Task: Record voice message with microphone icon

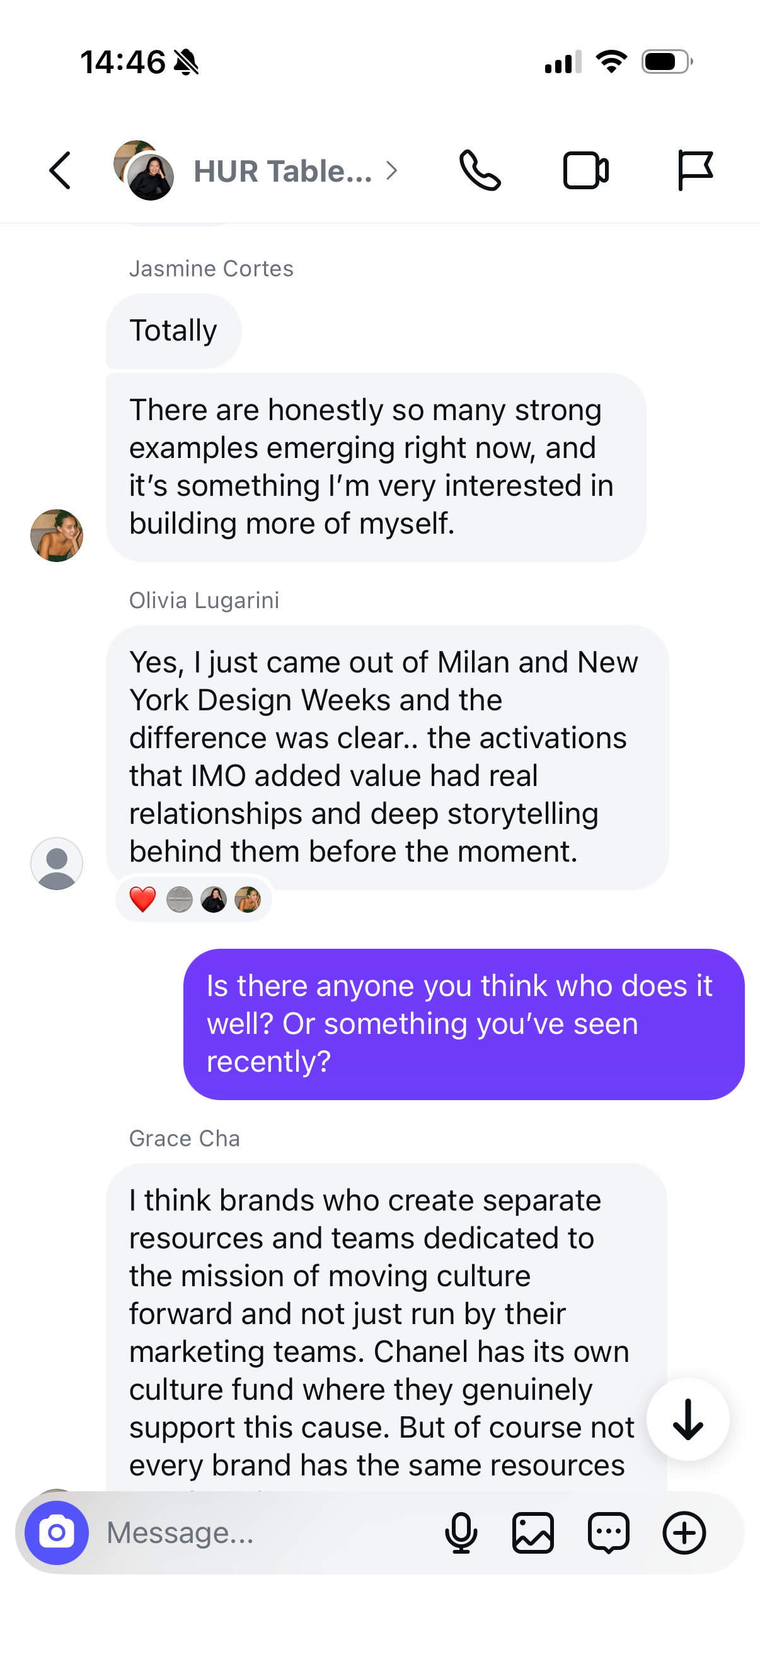Action: [x=461, y=1533]
